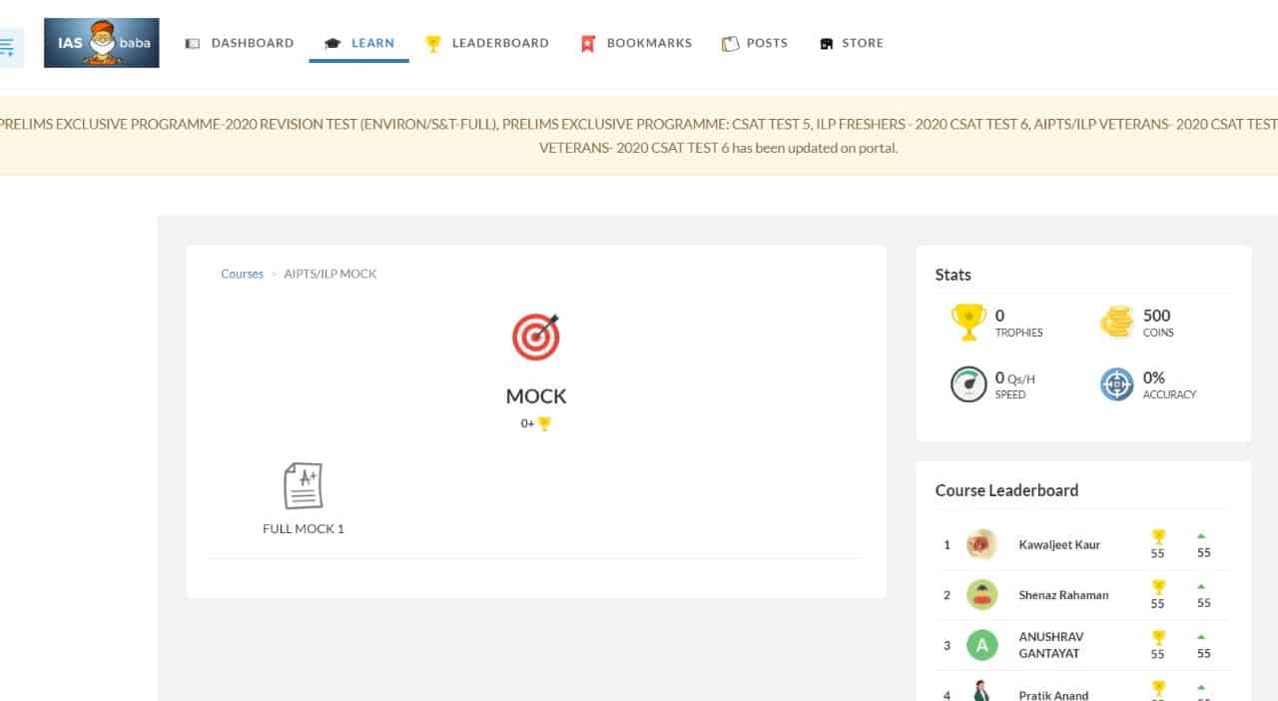Go to the Leaderboard menu item

click(x=487, y=44)
